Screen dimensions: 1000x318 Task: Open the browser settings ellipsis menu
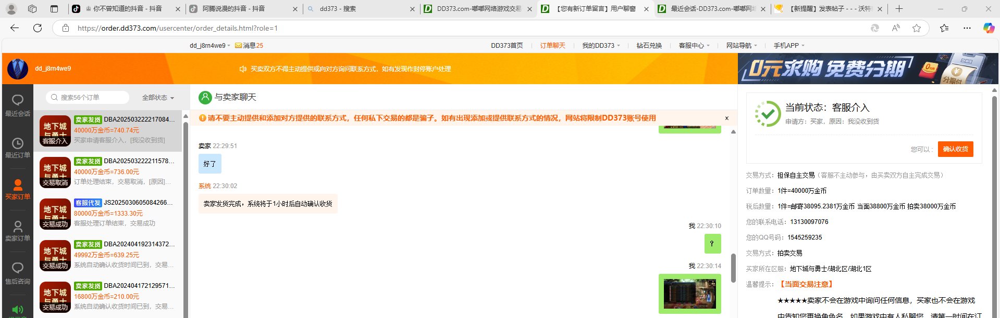click(967, 28)
